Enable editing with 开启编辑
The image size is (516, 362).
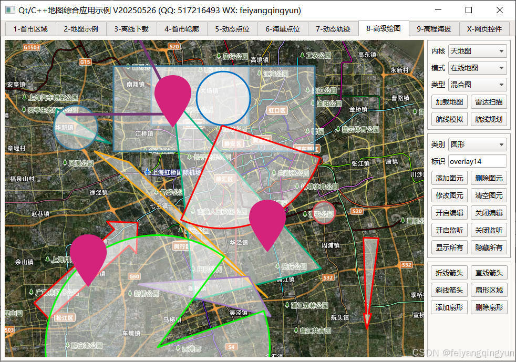point(449,213)
